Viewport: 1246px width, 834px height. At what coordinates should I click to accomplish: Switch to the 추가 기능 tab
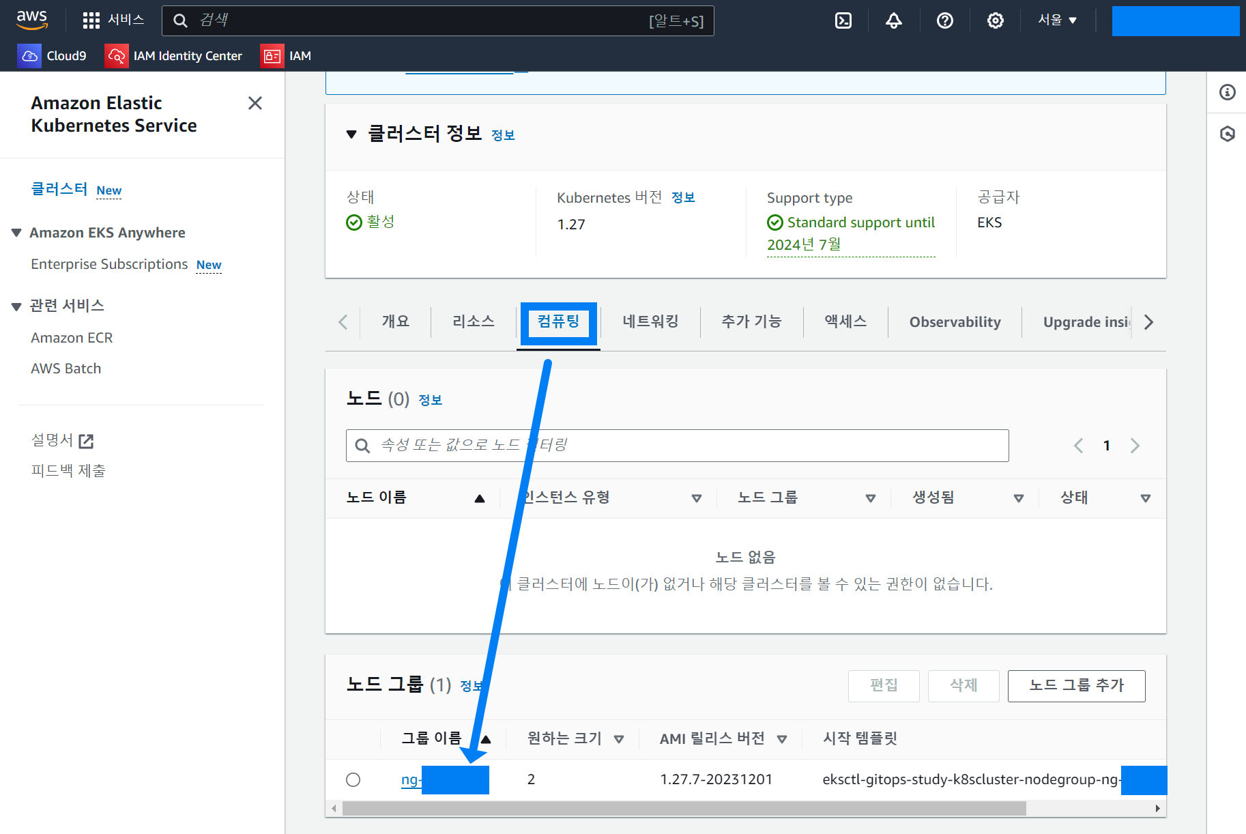(751, 321)
